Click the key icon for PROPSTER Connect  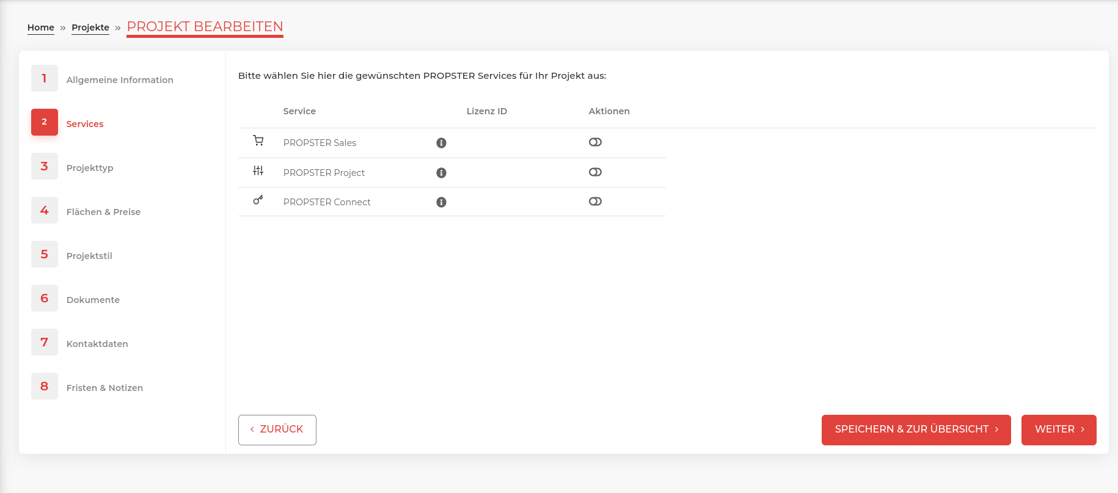(258, 200)
